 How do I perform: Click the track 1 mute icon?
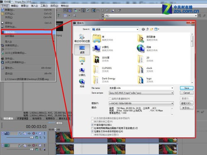tap(40, 133)
